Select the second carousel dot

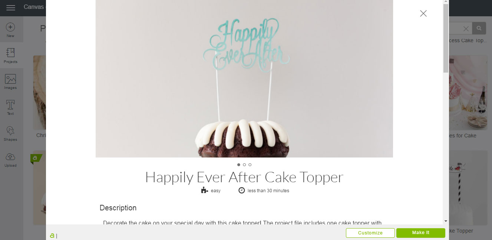point(244,165)
